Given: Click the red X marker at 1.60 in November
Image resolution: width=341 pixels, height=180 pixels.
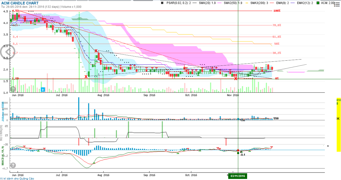Looking at the screenshot, I should (x=236, y=79).
